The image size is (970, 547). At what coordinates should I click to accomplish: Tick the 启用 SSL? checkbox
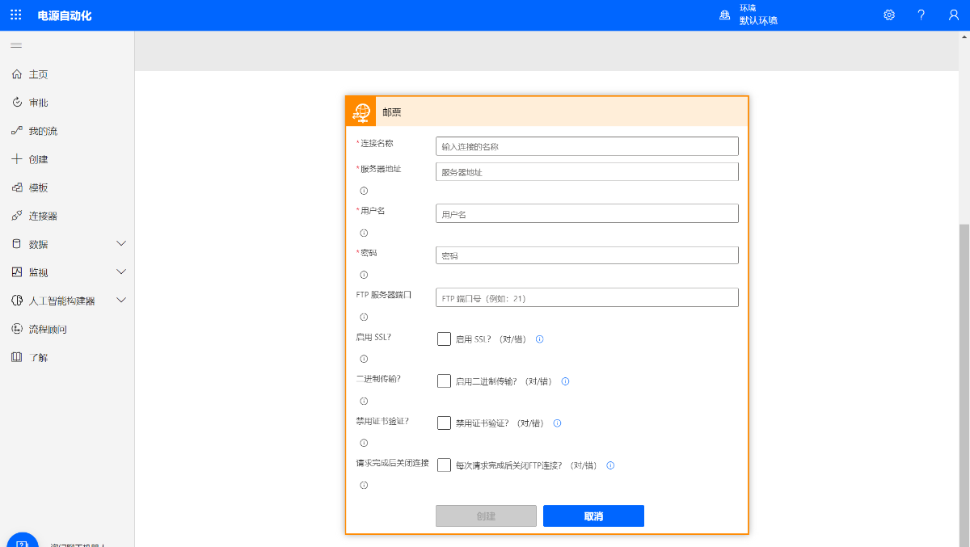click(x=444, y=339)
